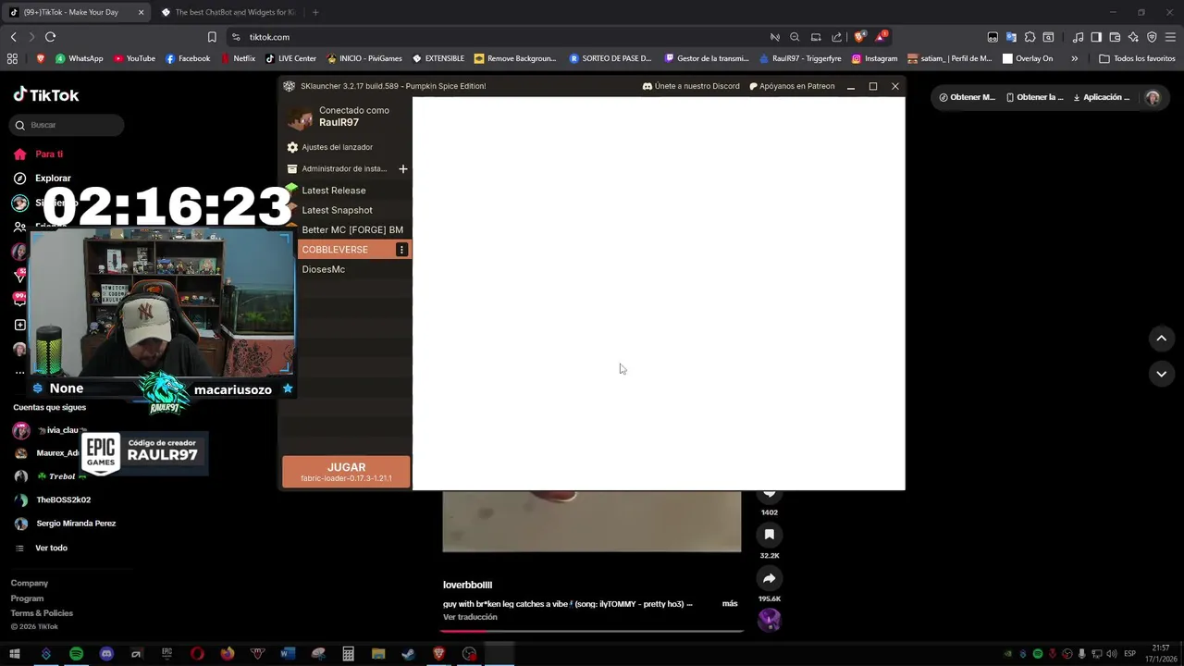
Task: Open YouTube bookmark
Action: click(x=134, y=58)
